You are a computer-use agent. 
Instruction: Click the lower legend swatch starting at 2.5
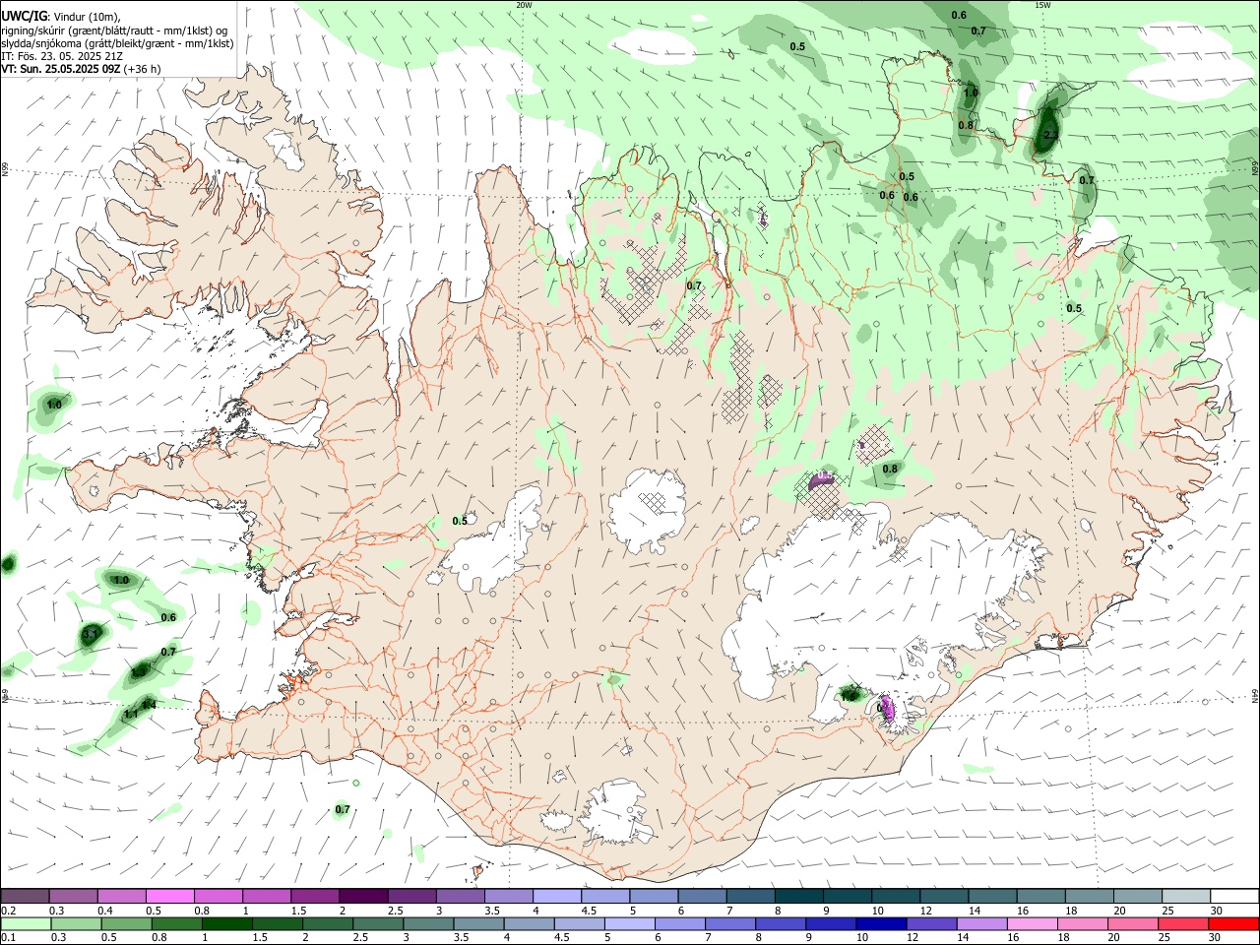[x=378, y=923]
